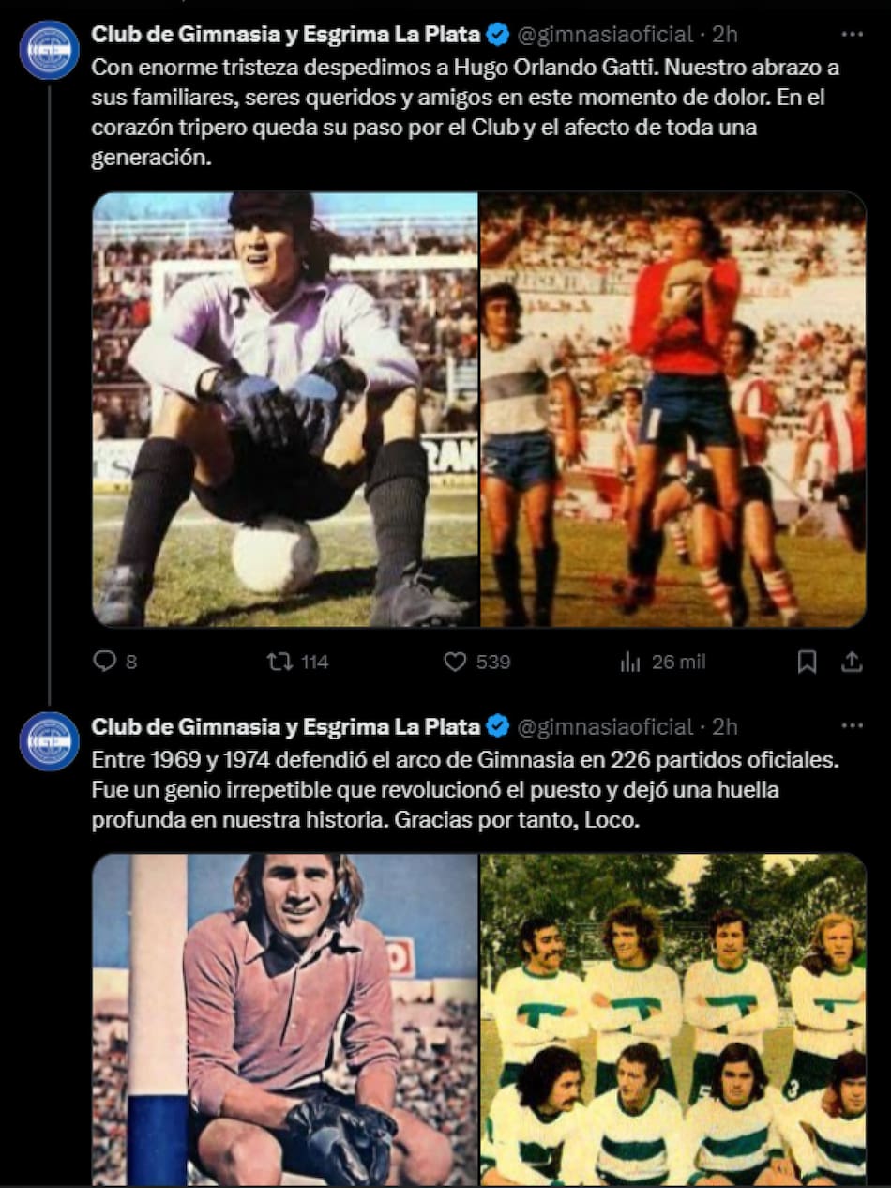Open Gimnasia profile avatar on first tweet
This screenshot has height=1188, width=891.
click(49, 50)
